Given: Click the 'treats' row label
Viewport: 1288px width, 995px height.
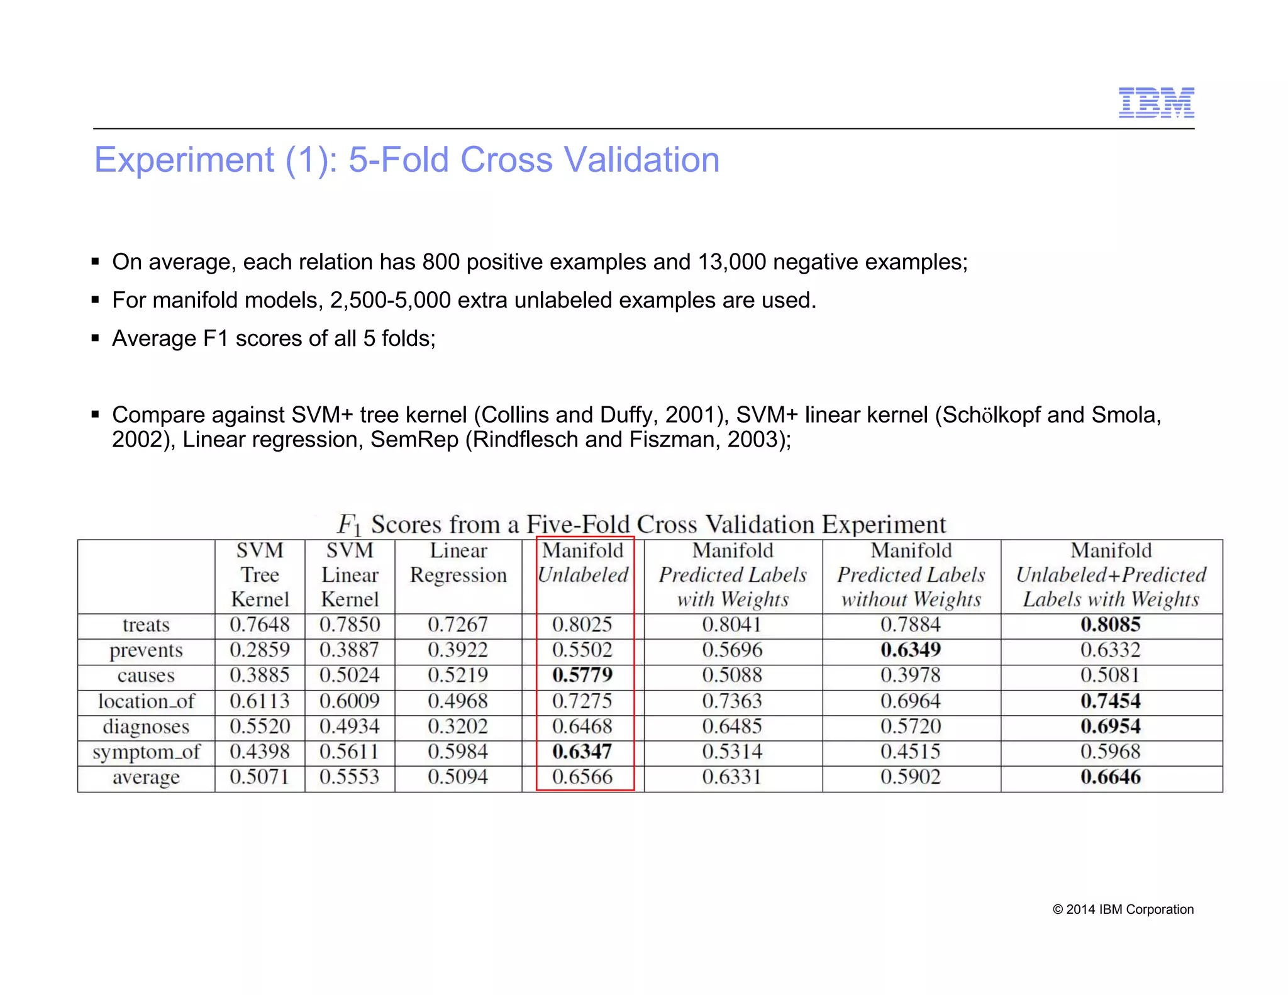Looking at the screenshot, I should tap(146, 625).
